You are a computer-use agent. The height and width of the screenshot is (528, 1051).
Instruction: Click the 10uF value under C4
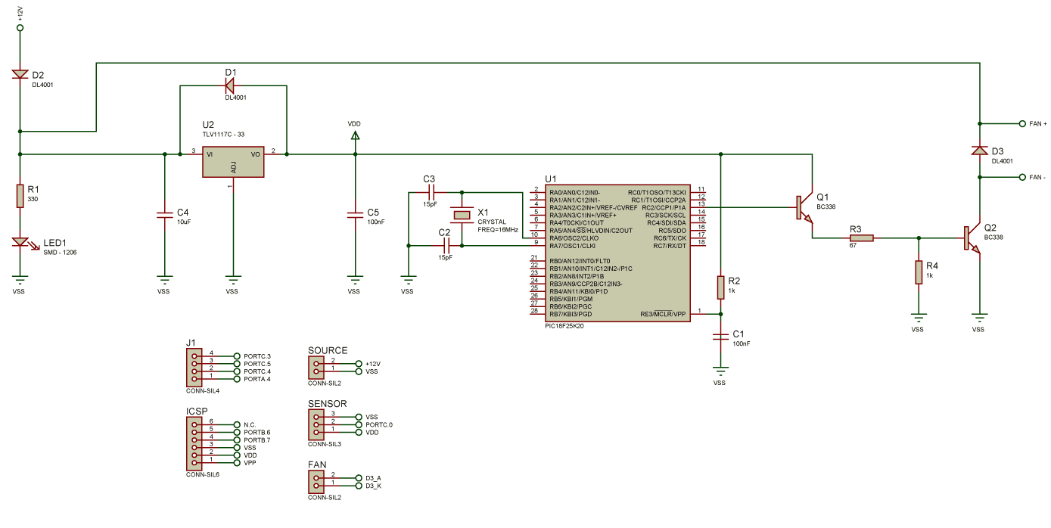(182, 222)
